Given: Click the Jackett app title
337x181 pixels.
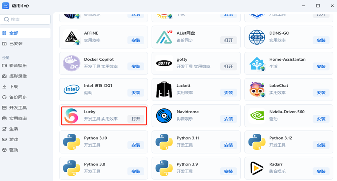Looking at the screenshot, I should coord(183,85).
